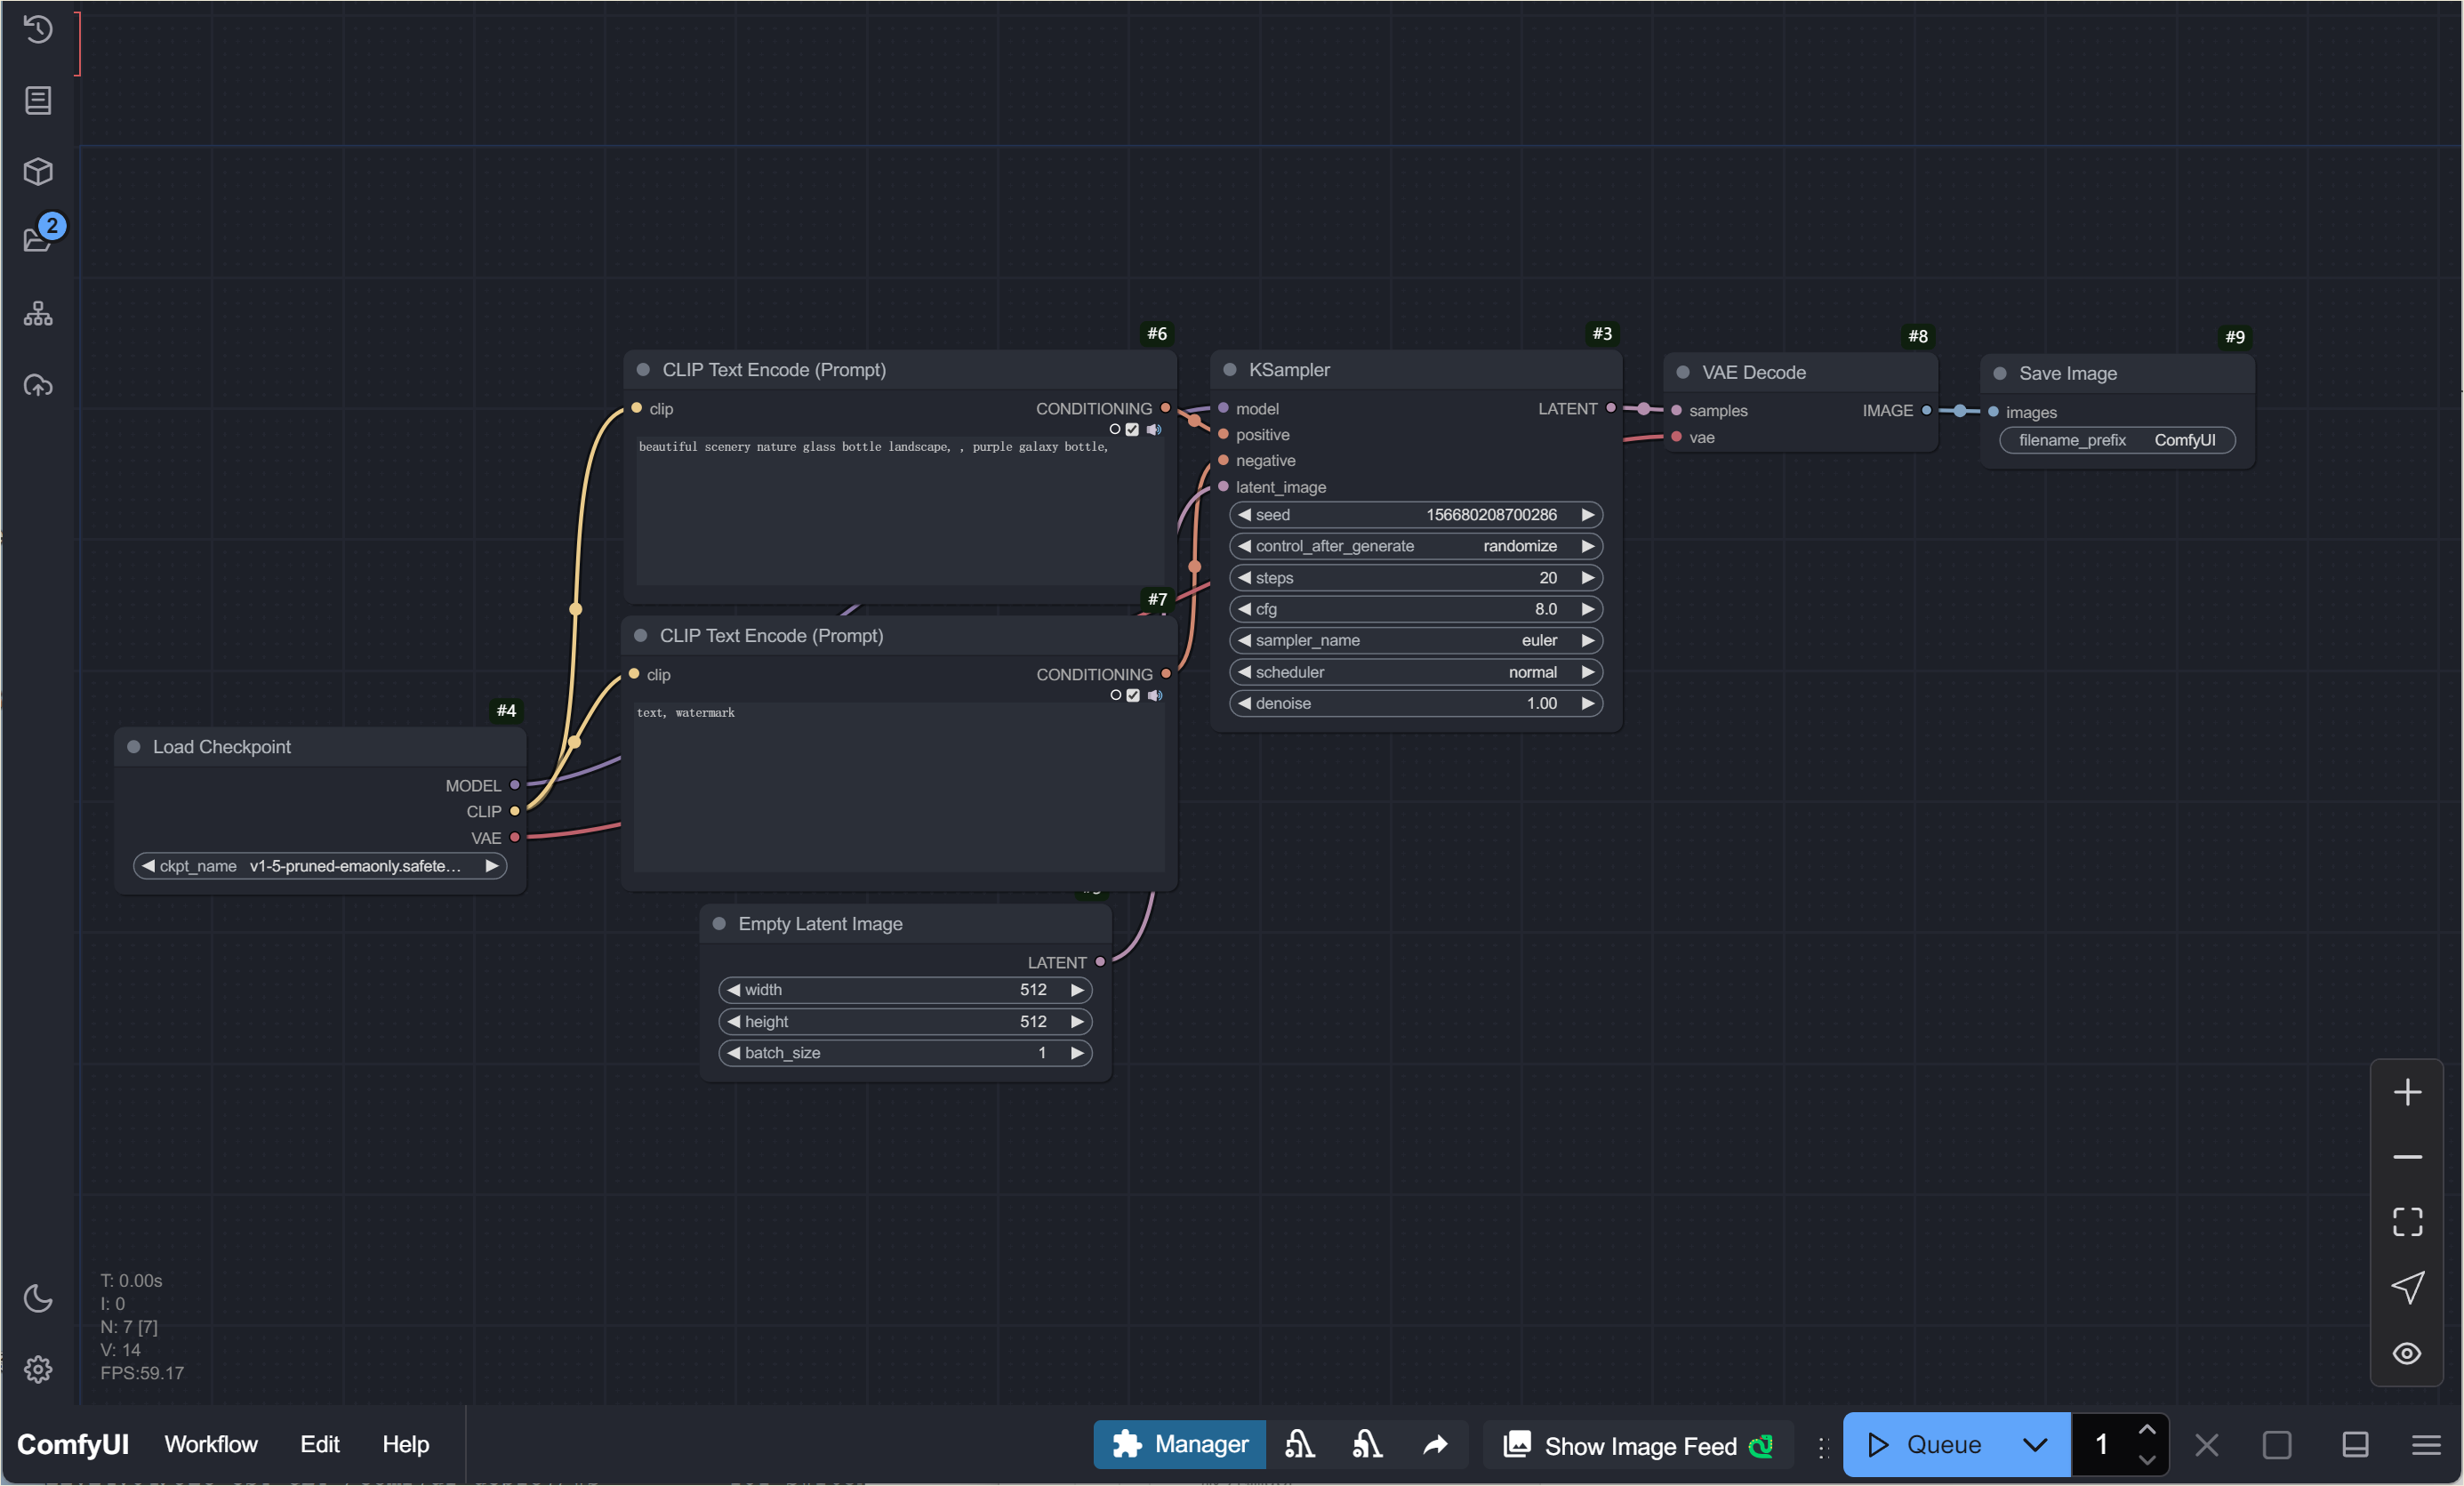Click the Manager button
The image size is (2464, 1486).
click(1180, 1444)
